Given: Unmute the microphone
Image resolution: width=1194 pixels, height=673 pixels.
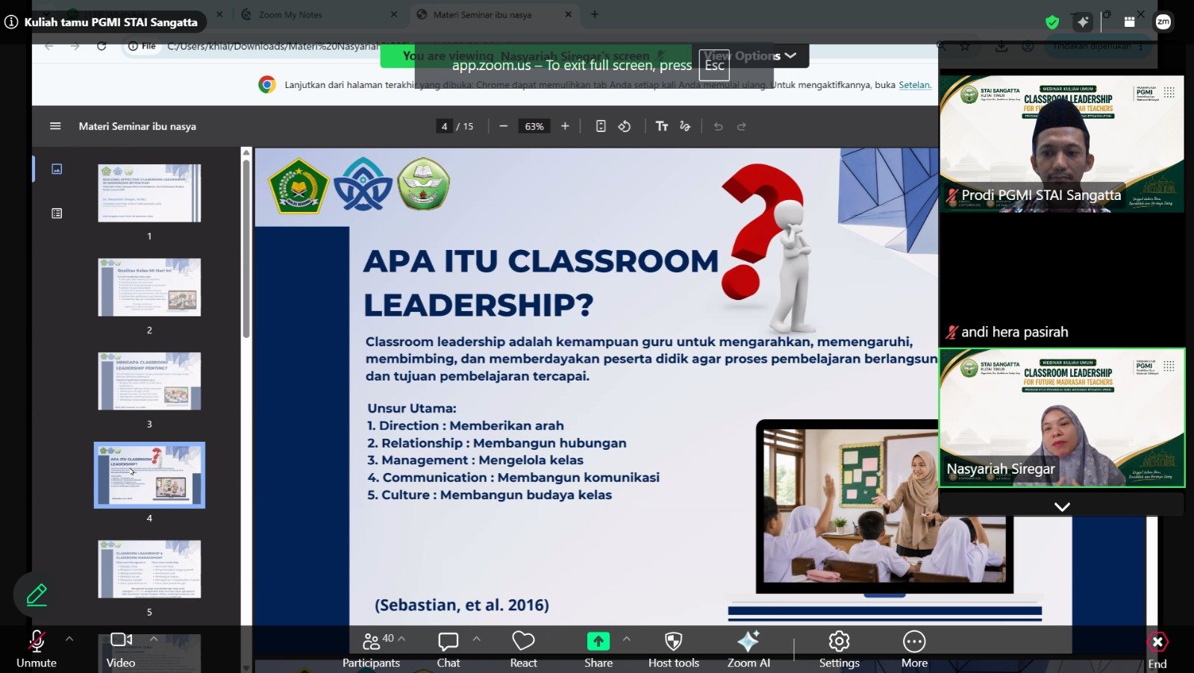Looking at the screenshot, I should click(x=36, y=649).
